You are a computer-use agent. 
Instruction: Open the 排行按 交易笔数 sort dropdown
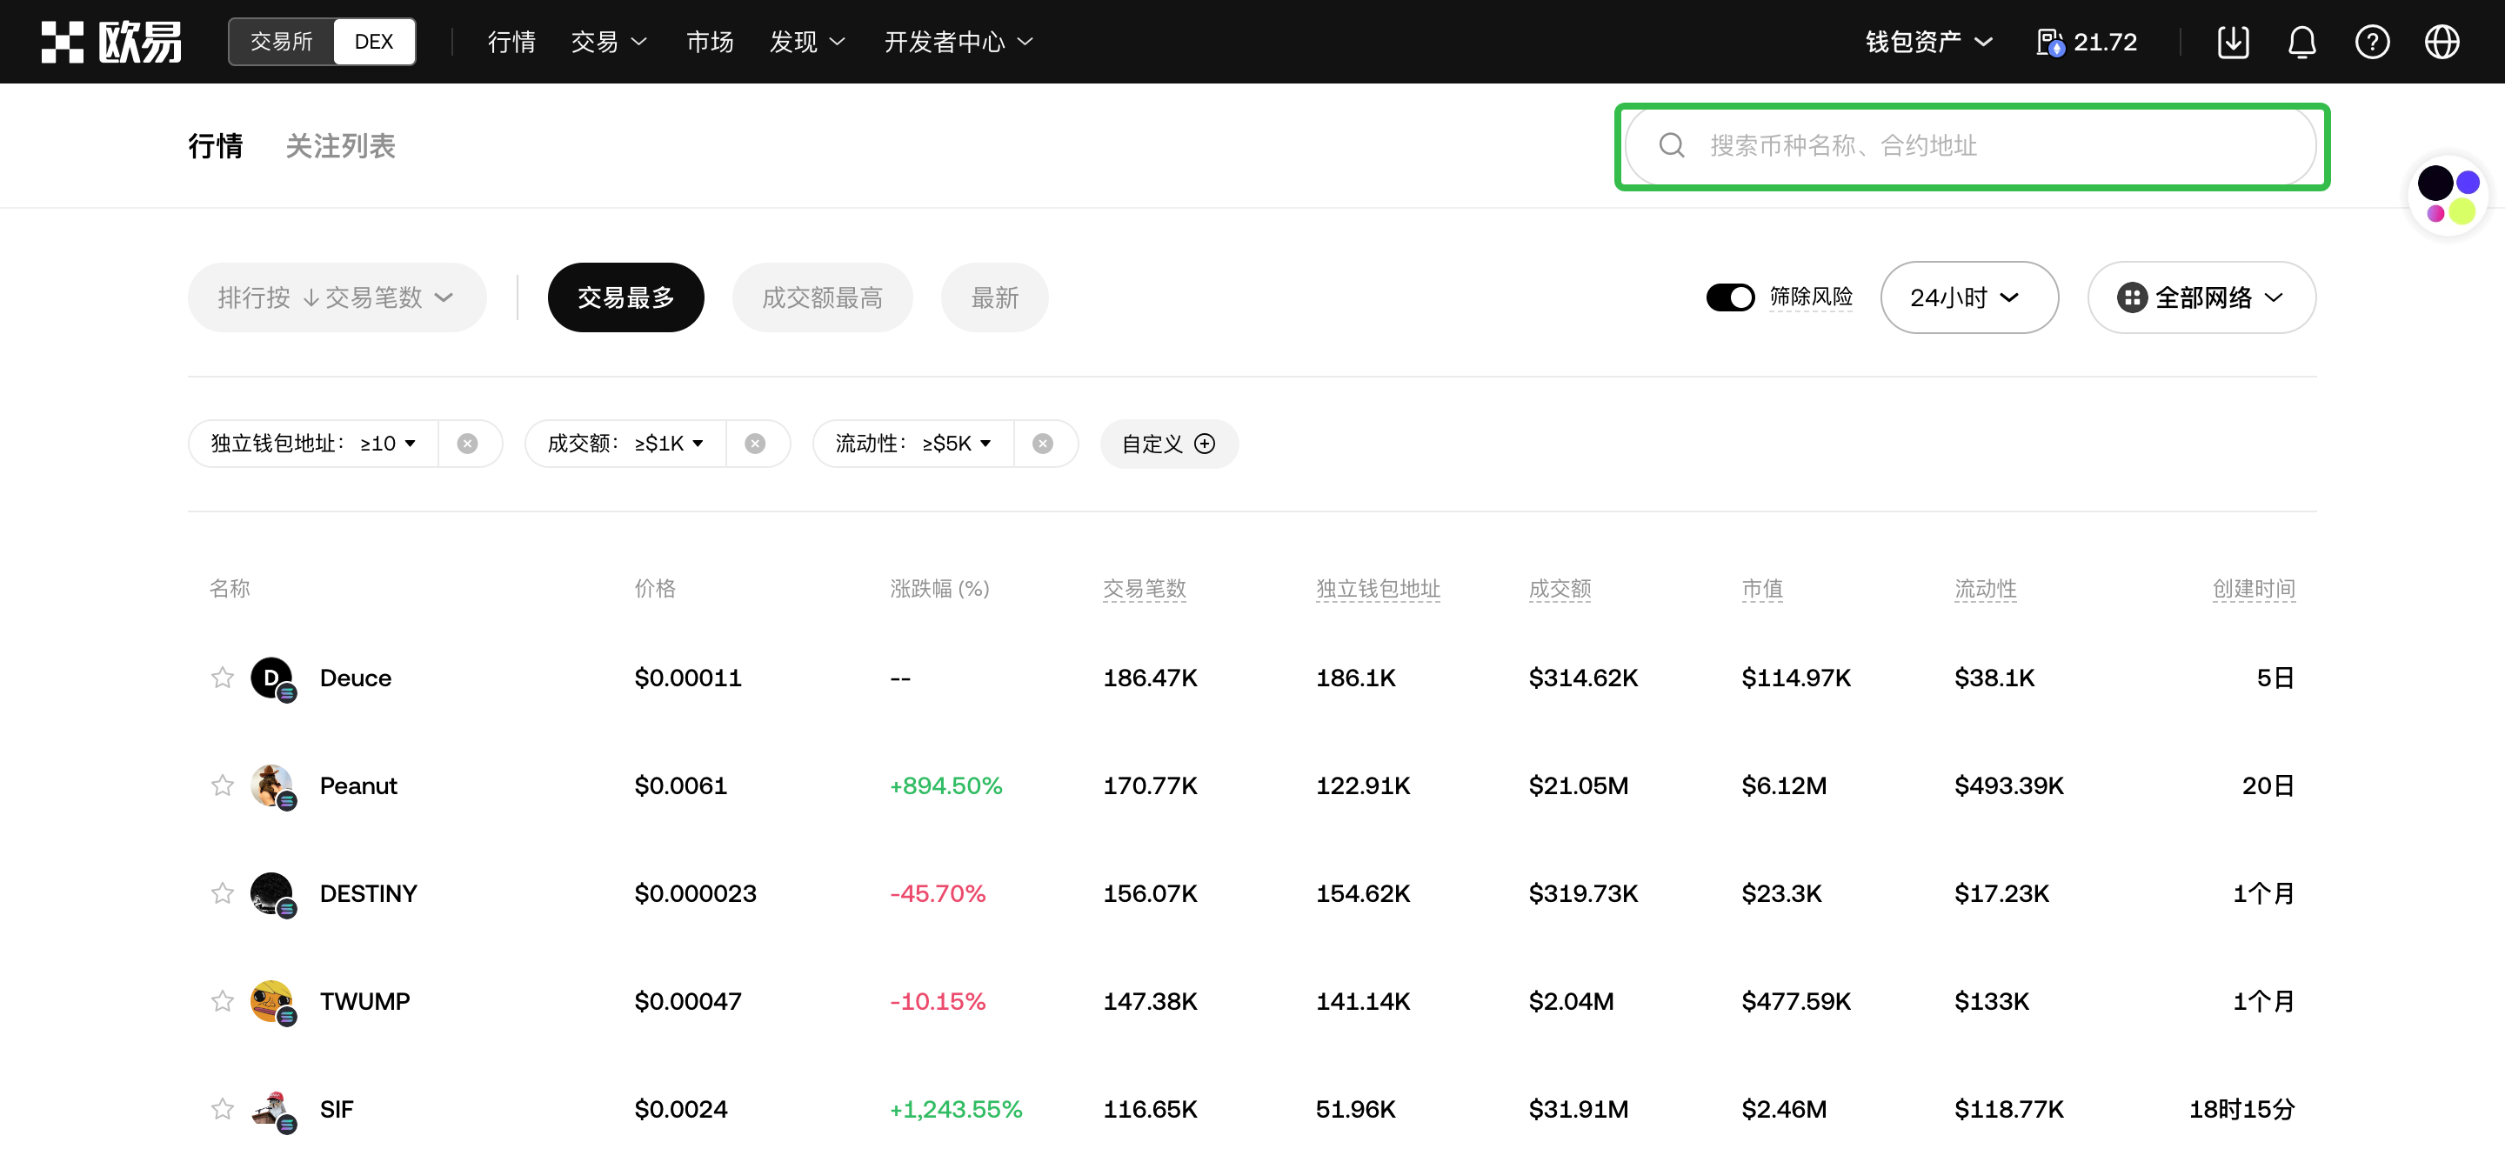pos(337,297)
